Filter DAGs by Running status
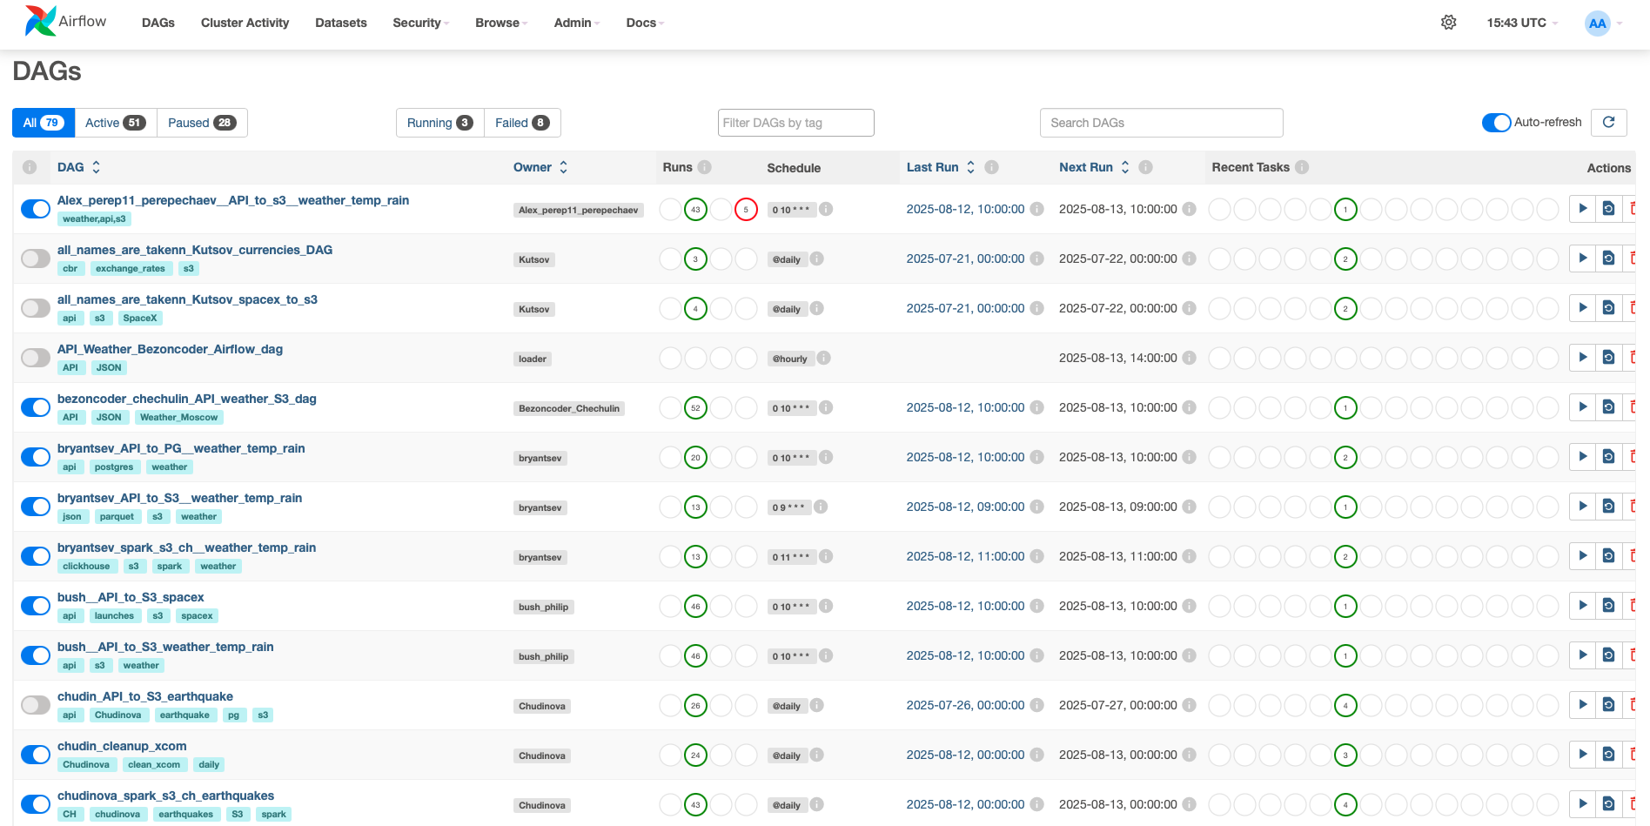Screen dimensions: 1650x826 [439, 123]
